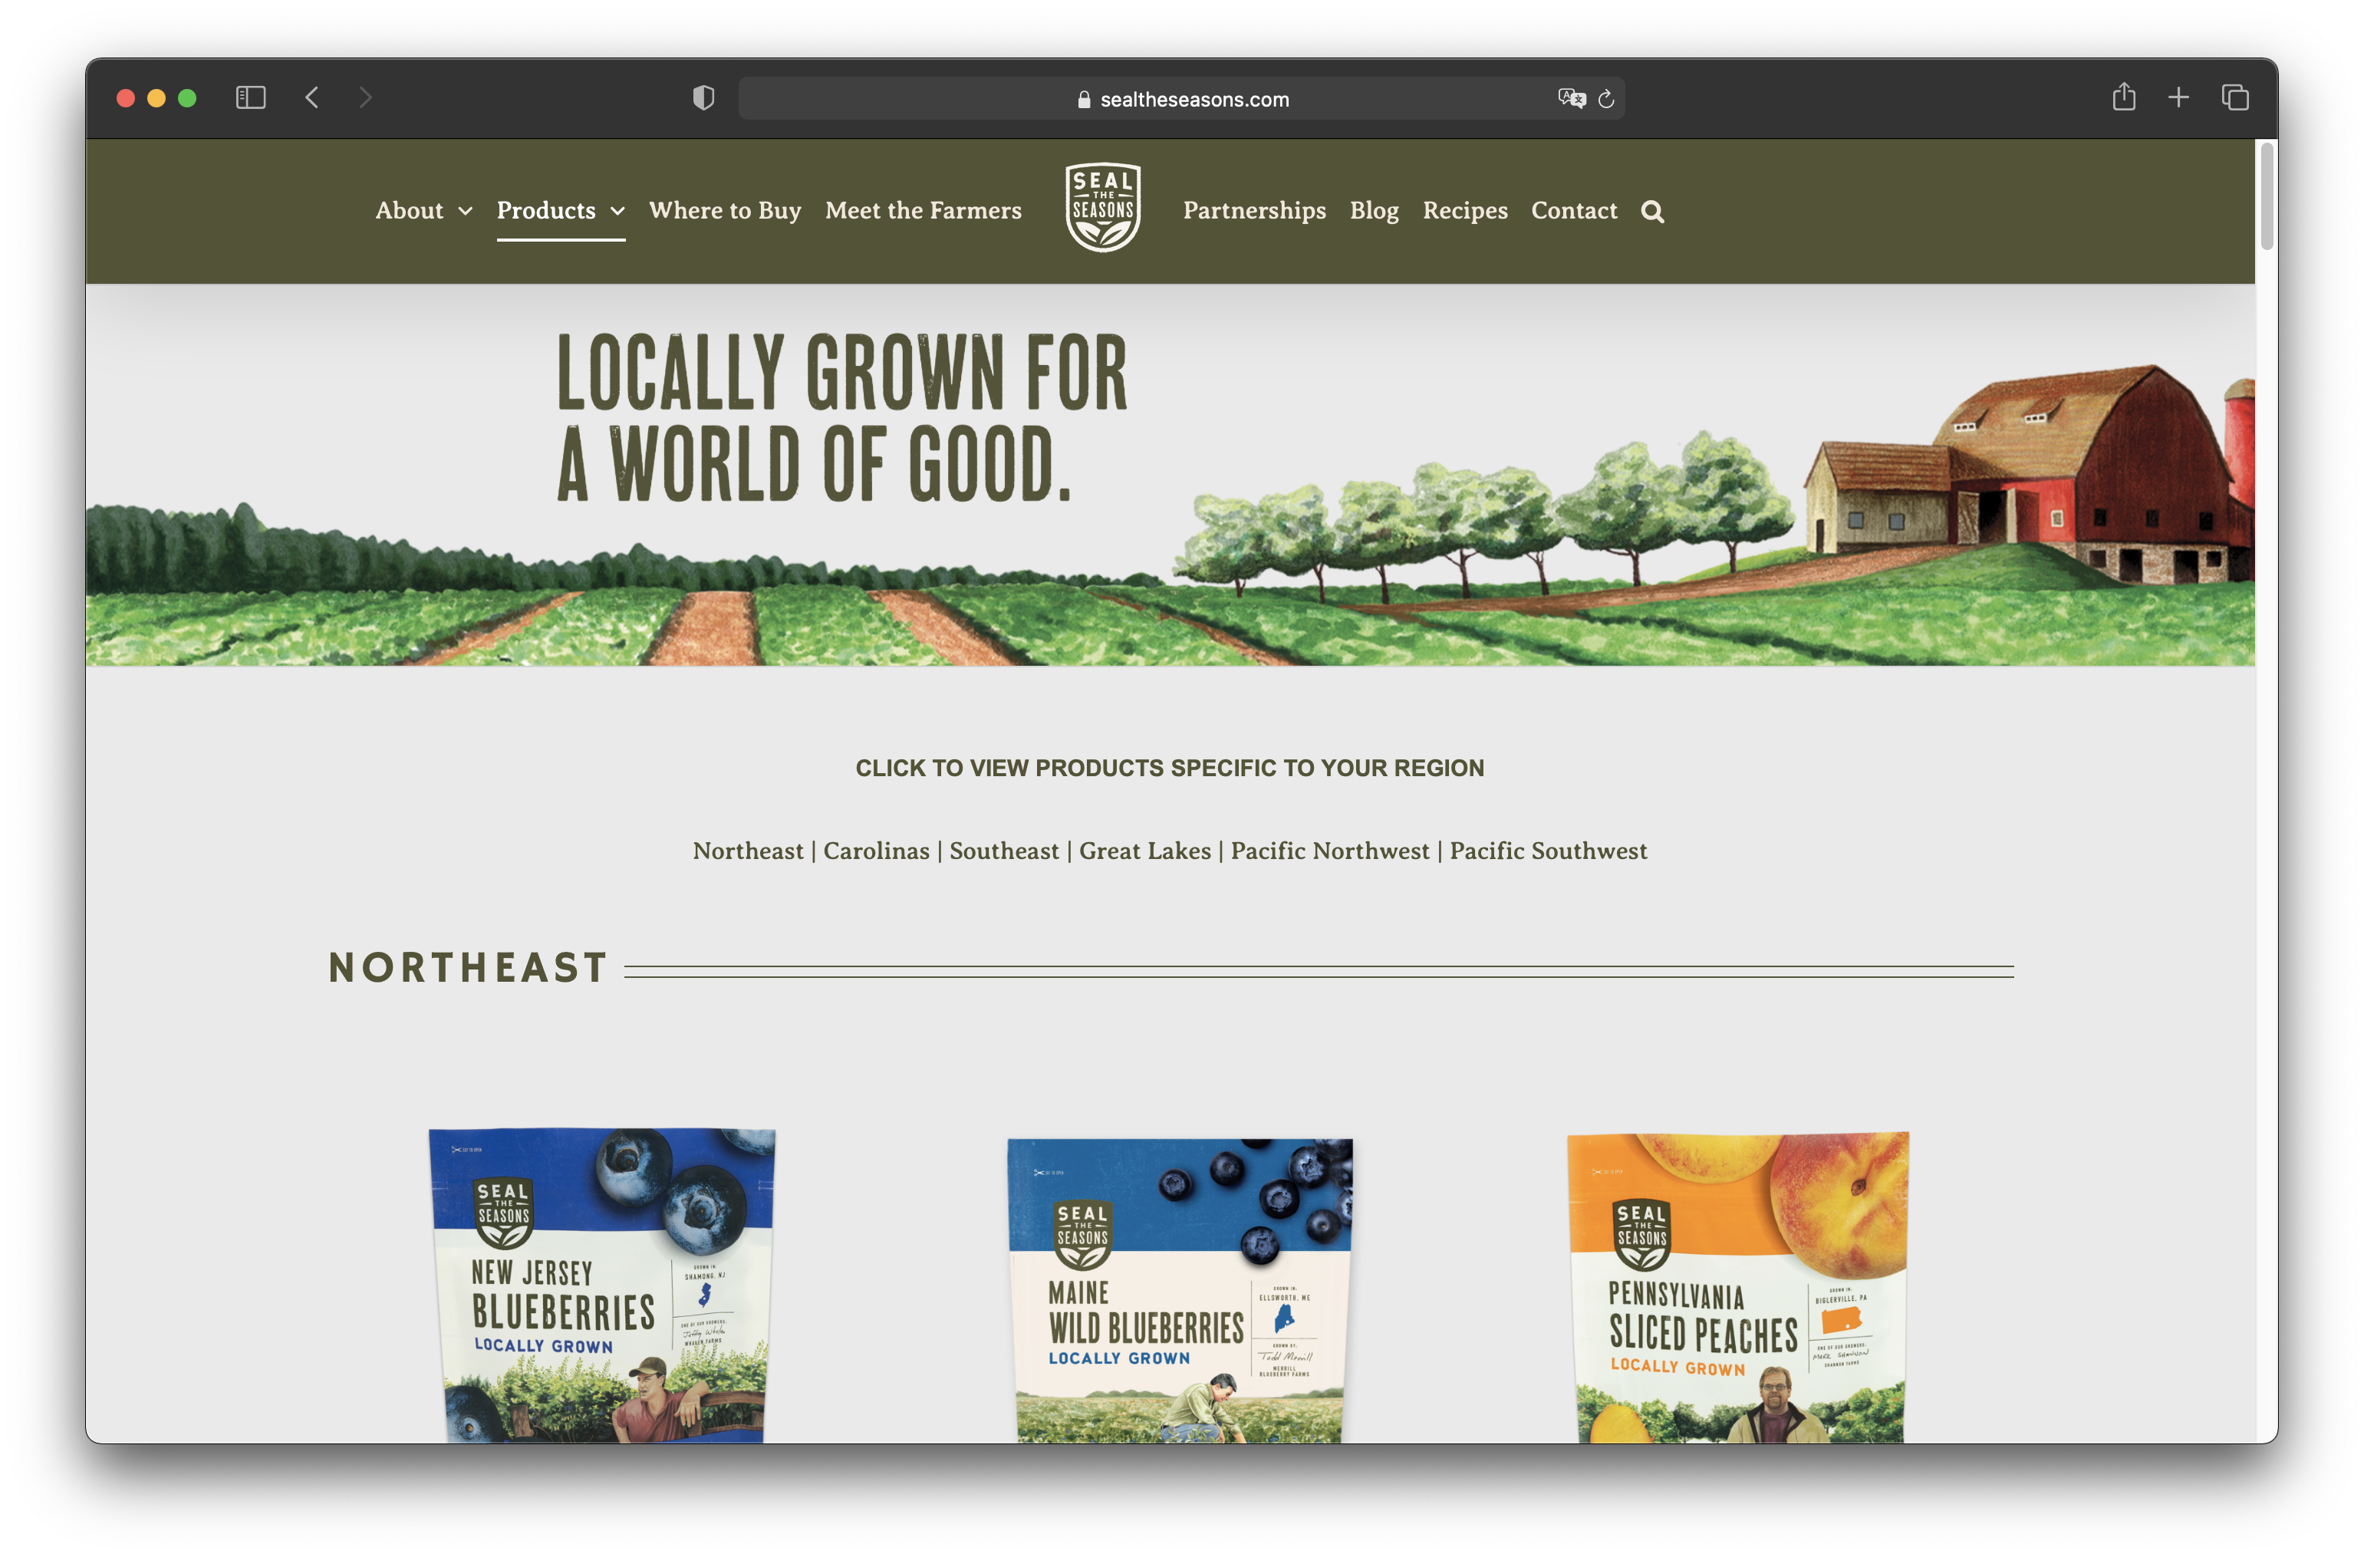This screenshot has width=2364, height=1557.
Task: Jump to the Great Lakes region link
Action: coord(1144,851)
